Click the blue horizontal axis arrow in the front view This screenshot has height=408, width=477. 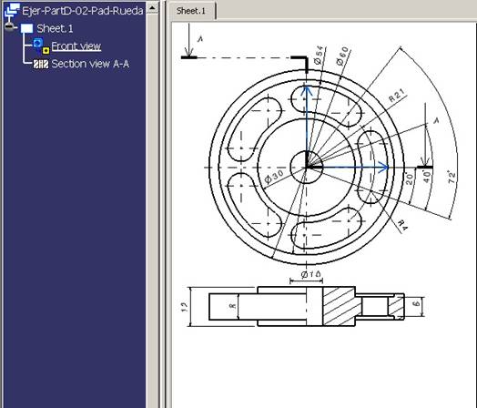coord(348,167)
